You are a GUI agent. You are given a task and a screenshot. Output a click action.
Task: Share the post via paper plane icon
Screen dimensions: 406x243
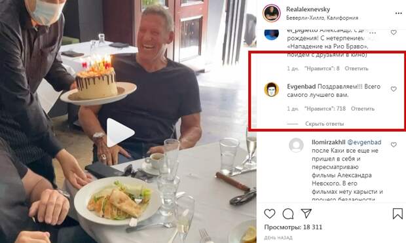pyautogui.click(x=306, y=214)
